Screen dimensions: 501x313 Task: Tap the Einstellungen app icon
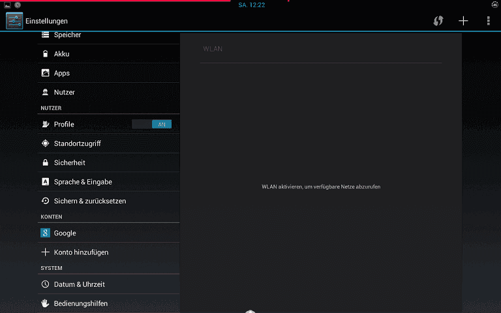tap(14, 21)
